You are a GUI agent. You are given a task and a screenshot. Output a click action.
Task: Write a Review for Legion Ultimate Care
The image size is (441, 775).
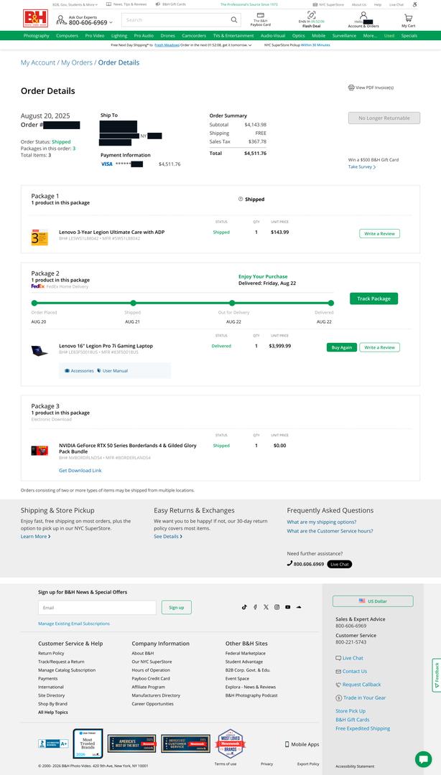[x=380, y=233]
